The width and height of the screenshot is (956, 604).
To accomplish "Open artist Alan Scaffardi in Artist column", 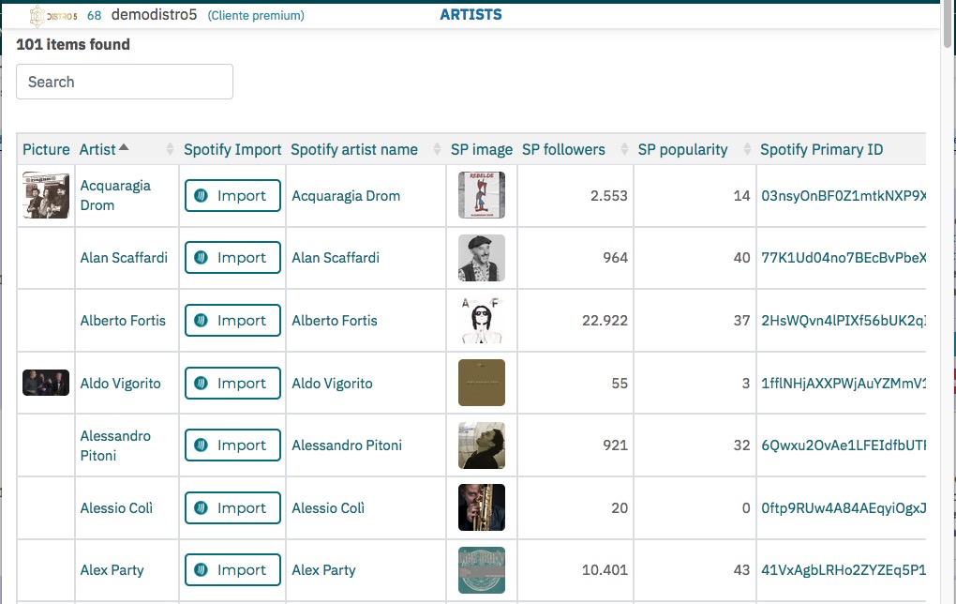I will point(124,258).
